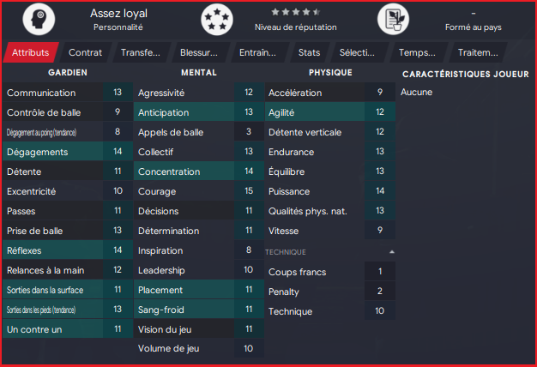Image resolution: width=537 pixels, height=367 pixels.
Task: Click the star rating above Niveau de réputation
Action: pos(297,12)
